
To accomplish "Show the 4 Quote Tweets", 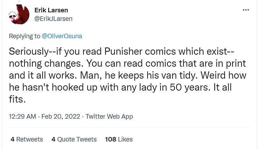I will [74, 139].
